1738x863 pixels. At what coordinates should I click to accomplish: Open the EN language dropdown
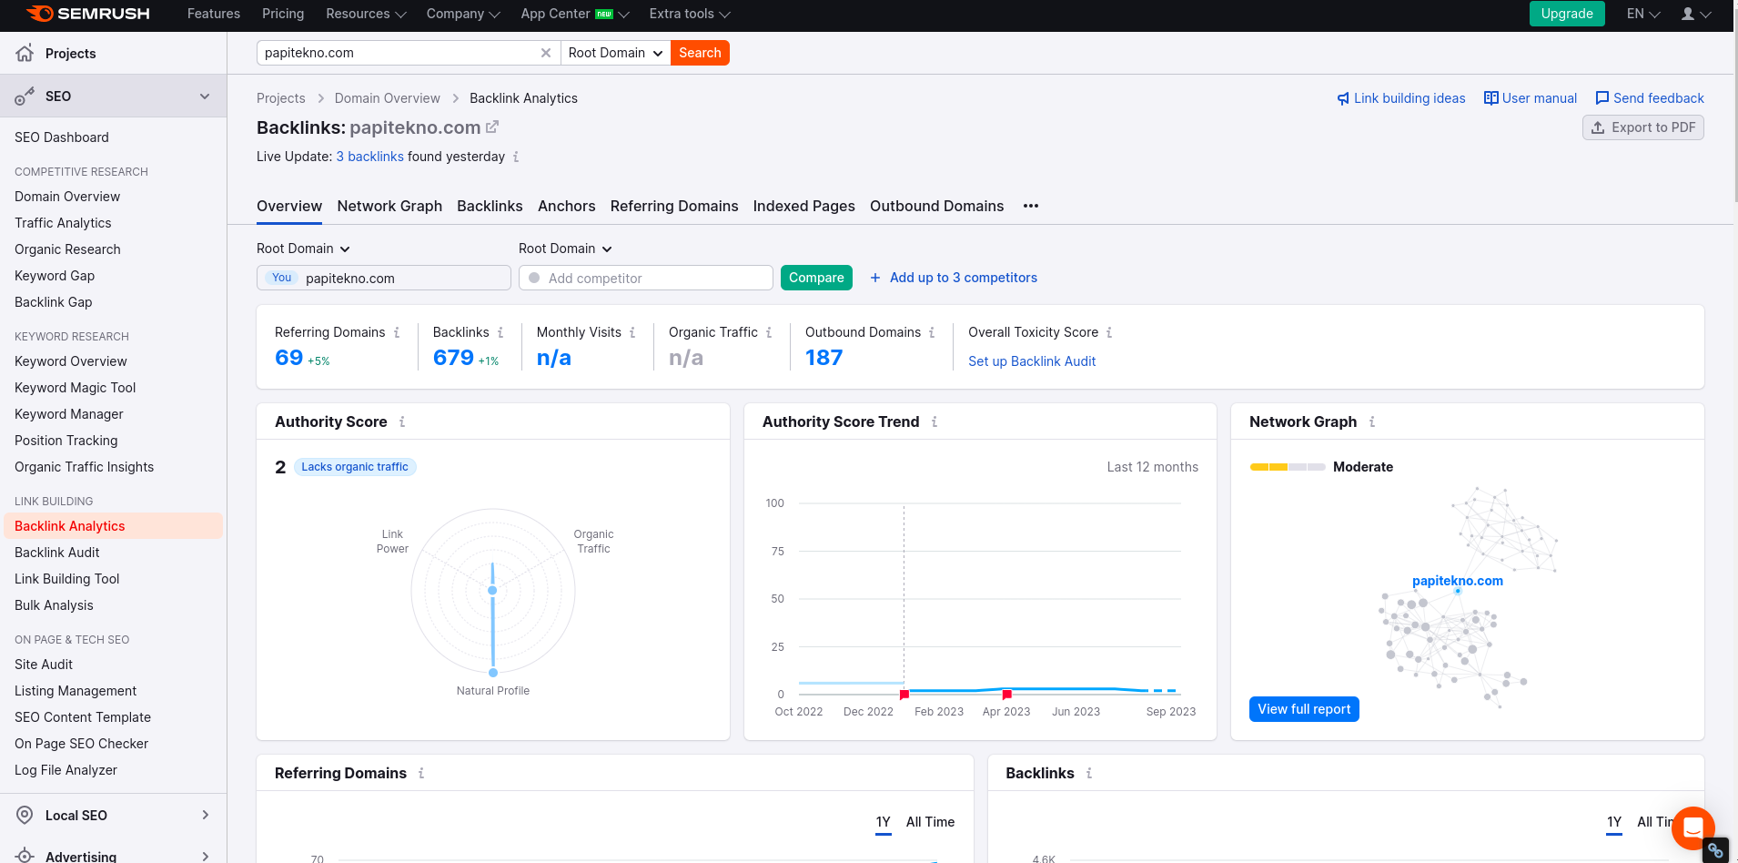tap(1643, 14)
